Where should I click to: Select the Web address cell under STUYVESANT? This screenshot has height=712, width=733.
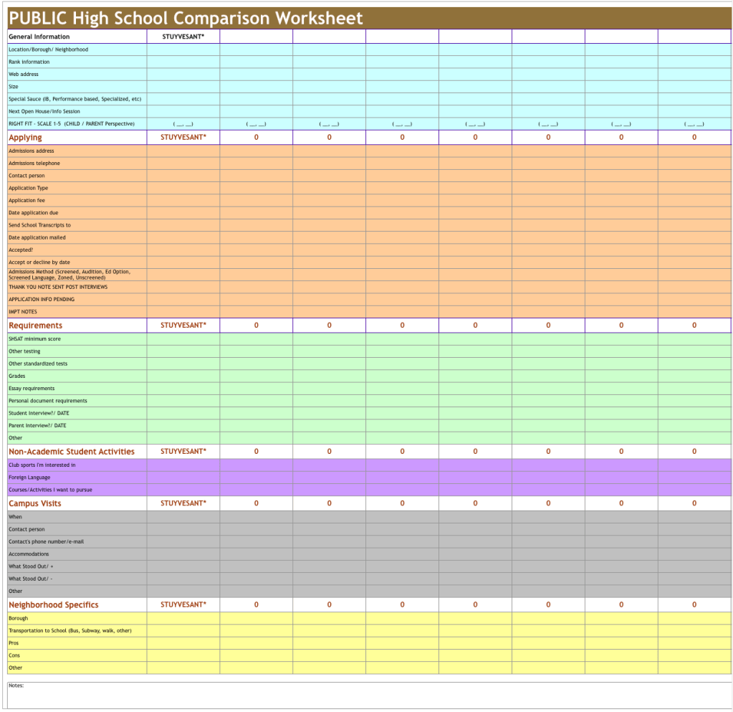click(x=183, y=74)
